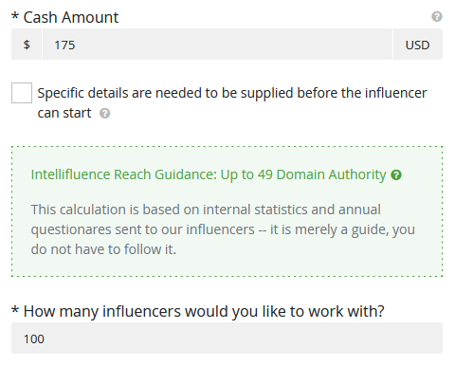Enable the specific details needed checkbox
This screenshot has width=455, height=366.
tap(22, 93)
